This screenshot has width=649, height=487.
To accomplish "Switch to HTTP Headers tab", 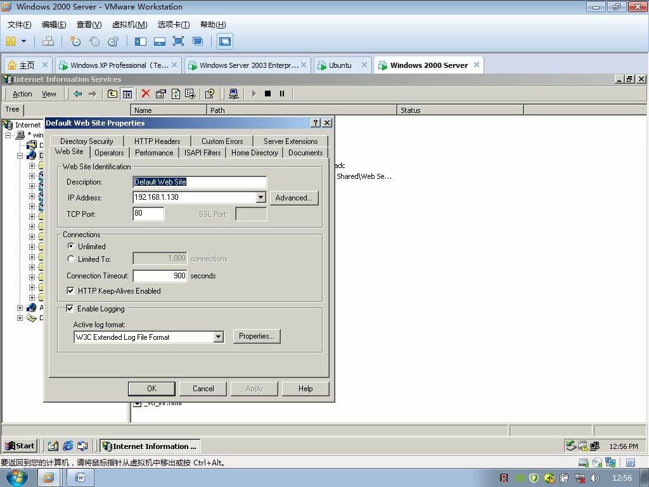I will click(157, 141).
